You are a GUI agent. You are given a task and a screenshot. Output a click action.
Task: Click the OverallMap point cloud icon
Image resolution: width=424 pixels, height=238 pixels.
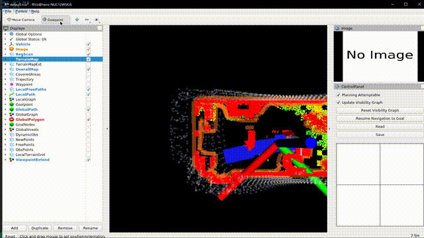pyautogui.click(x=11, y=69)
